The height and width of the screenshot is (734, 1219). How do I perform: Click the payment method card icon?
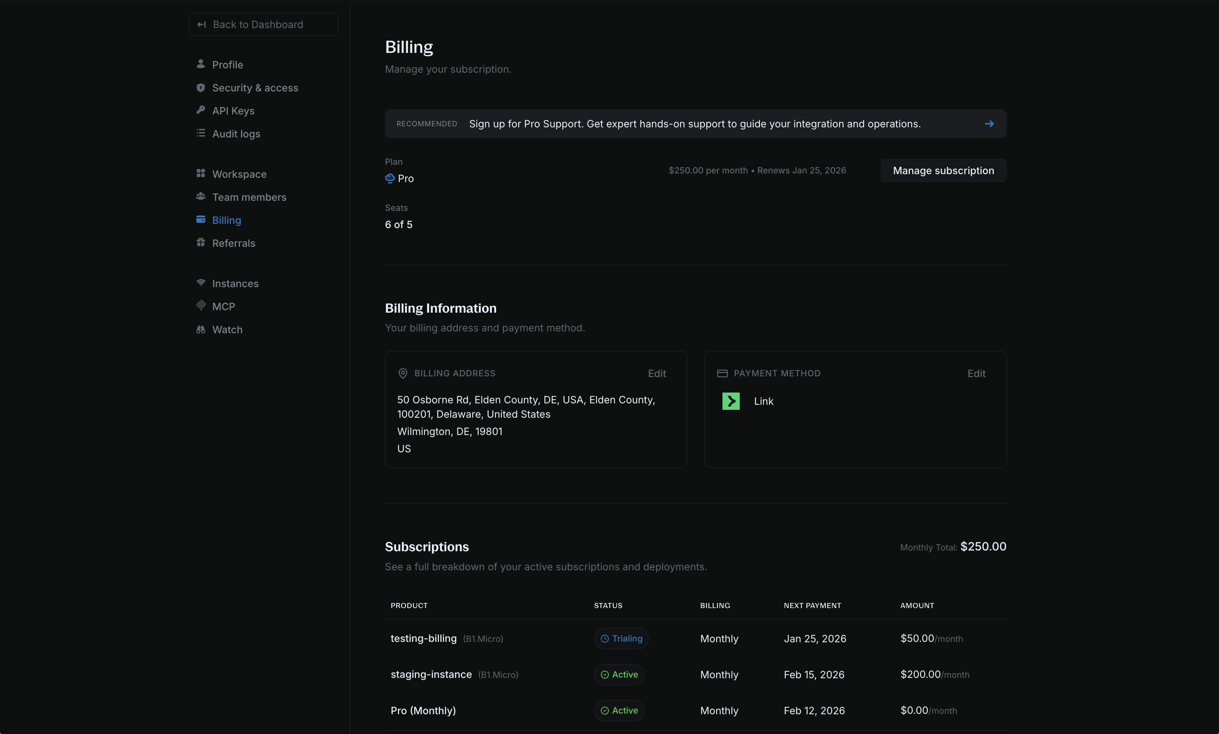pyautogui.click(x=722, y=373)
